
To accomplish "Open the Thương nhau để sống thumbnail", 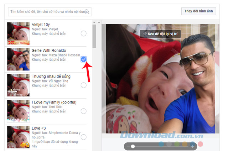I will (18, 85).
